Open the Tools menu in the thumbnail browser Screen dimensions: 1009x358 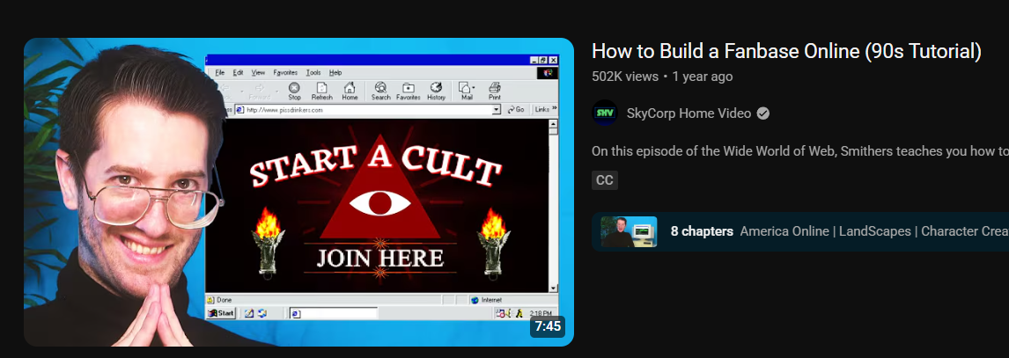point(313,73)
